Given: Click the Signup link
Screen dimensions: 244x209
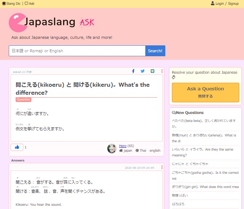Looking at the screenshot, I should coord(233,3).
